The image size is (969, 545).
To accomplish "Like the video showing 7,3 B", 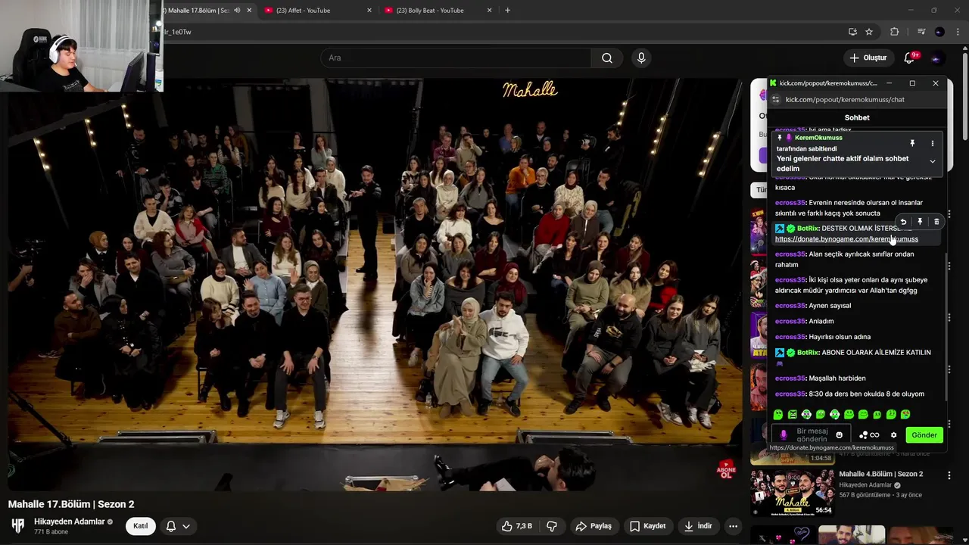I will point(517,526).
